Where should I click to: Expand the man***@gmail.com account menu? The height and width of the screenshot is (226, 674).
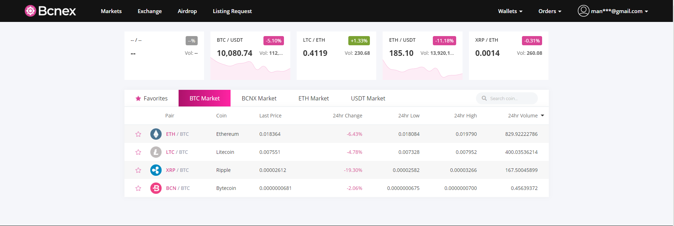pyautogui.click(x=620, y=11)
